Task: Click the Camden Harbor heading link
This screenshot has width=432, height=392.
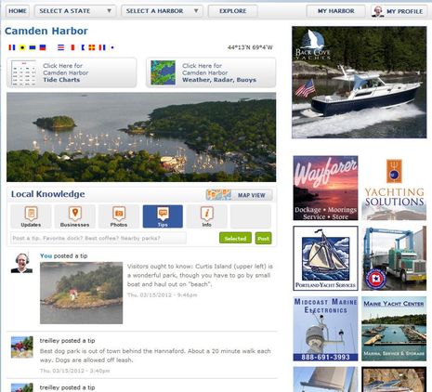Action: [46, 31]
